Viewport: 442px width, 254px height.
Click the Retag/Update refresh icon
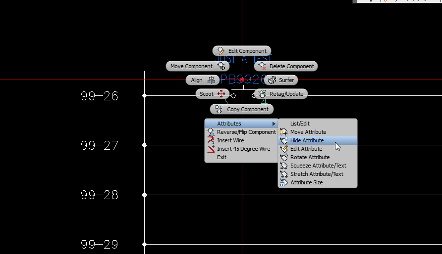click(x=262, y=94)
